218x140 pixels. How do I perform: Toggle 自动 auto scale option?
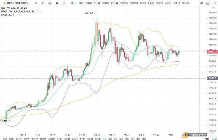214,139
